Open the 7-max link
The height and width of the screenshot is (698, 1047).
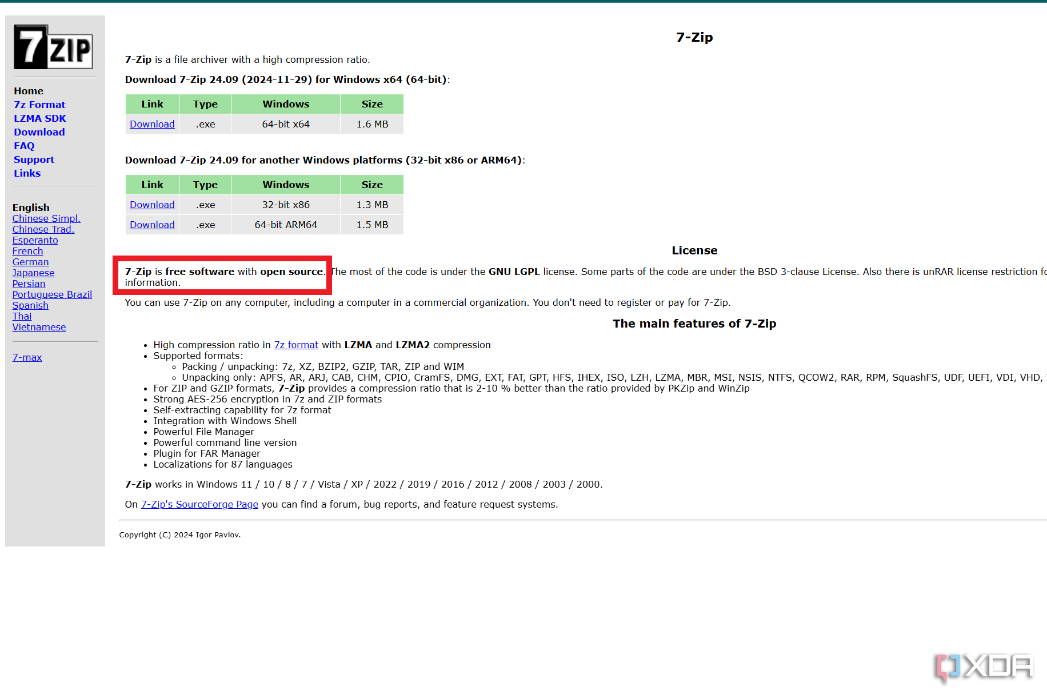pos(27,357)
